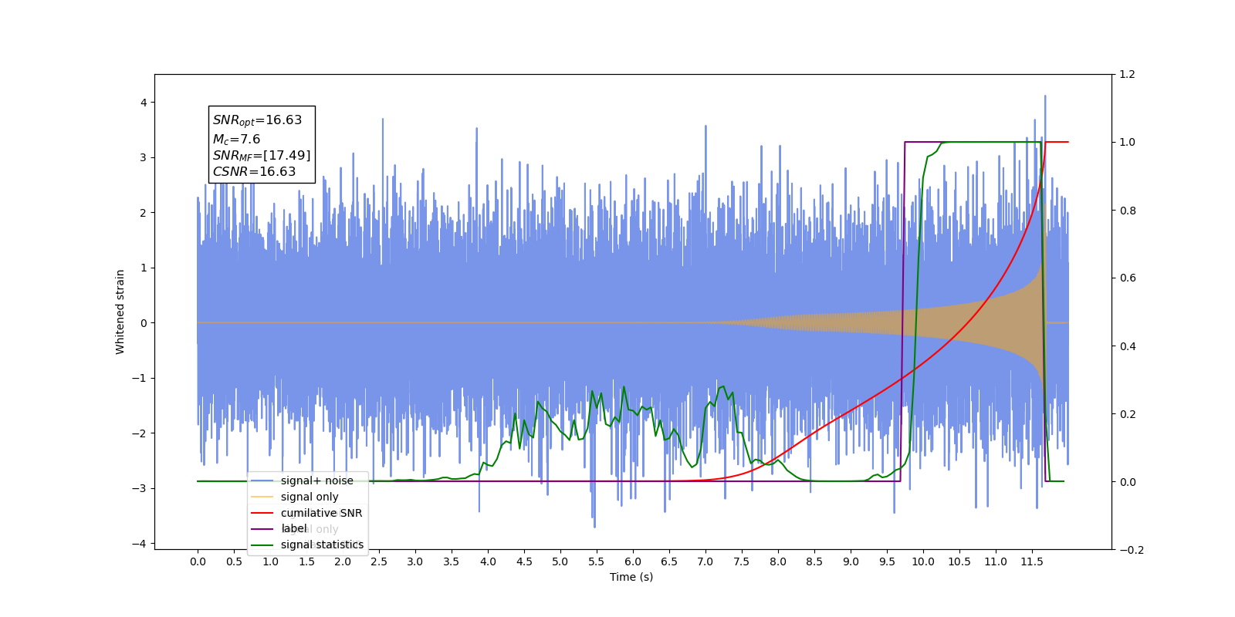Click the 'cumilative SNR' legend label
This screenshot has width=1235, height=617.
click(x=321, y=513)
